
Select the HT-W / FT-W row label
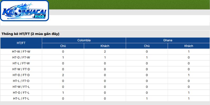click(21, 51)
